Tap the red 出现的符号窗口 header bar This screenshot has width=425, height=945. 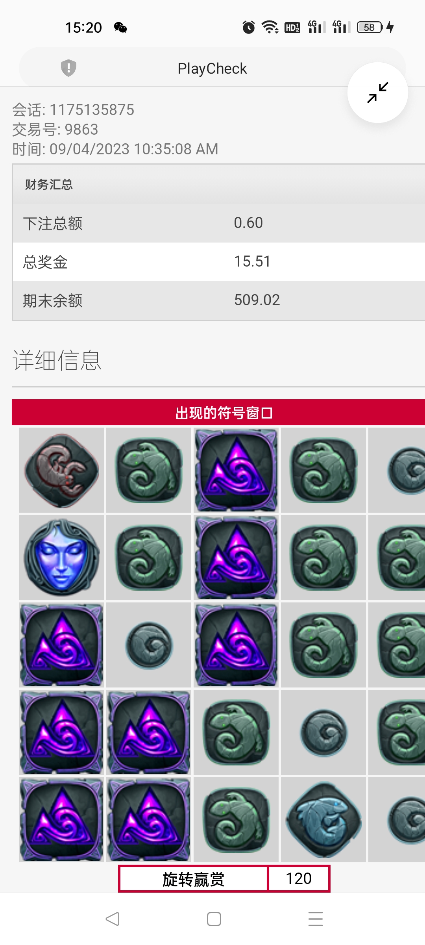[218, 413]
